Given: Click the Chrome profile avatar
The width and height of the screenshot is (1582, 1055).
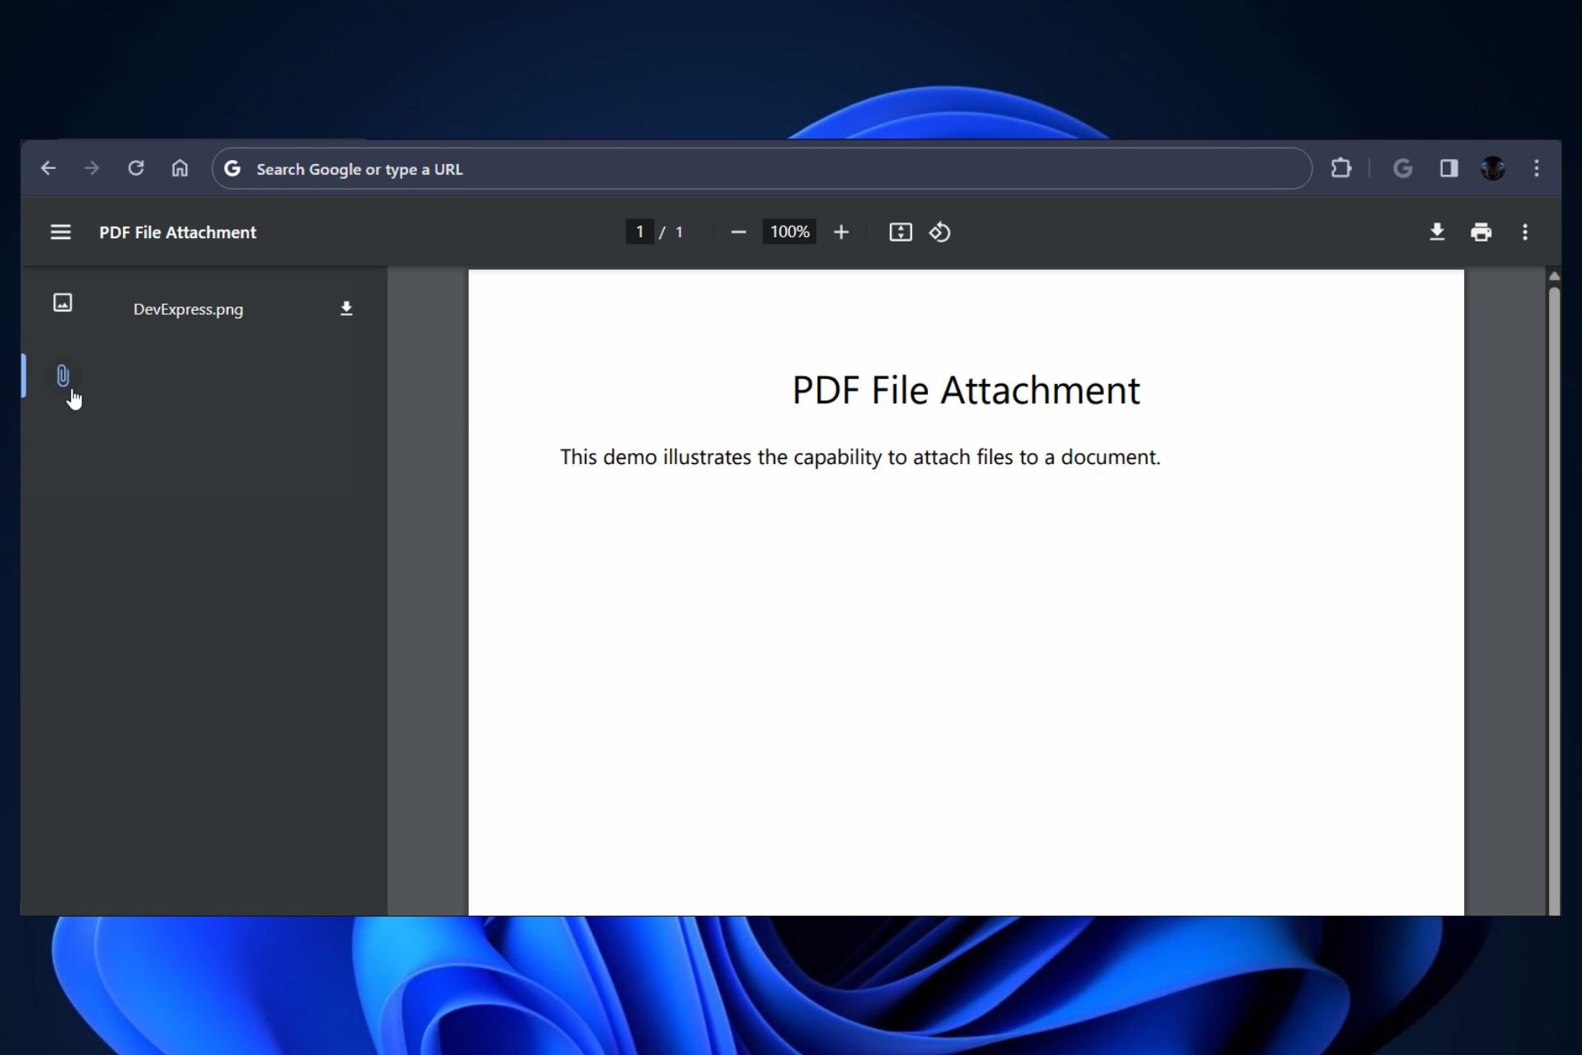Looking at the screenshot, I should coord(1493,168).
